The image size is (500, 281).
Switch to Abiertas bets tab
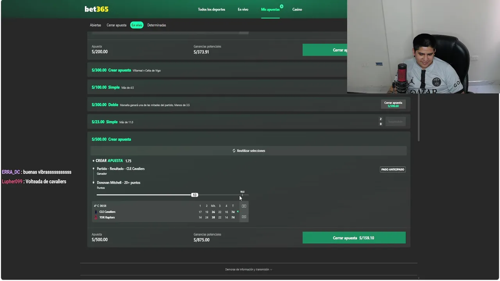click(95, 25)
